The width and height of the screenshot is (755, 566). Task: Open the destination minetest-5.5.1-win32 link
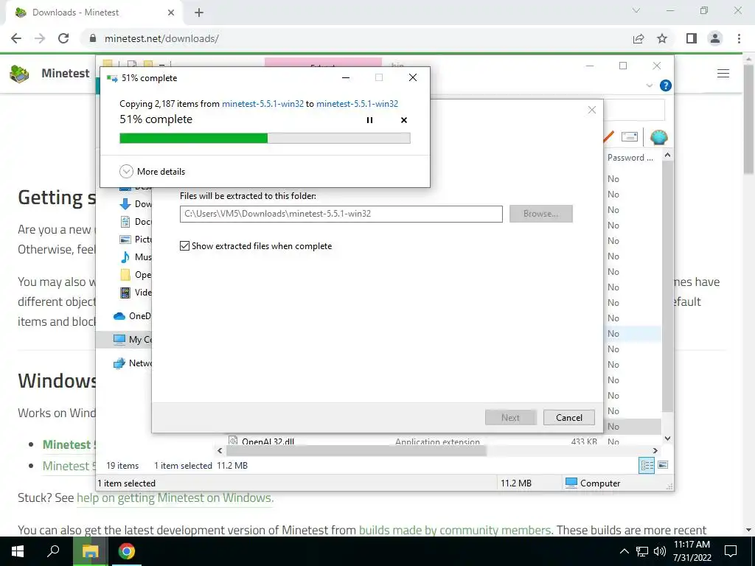click(x=357, y=103)
